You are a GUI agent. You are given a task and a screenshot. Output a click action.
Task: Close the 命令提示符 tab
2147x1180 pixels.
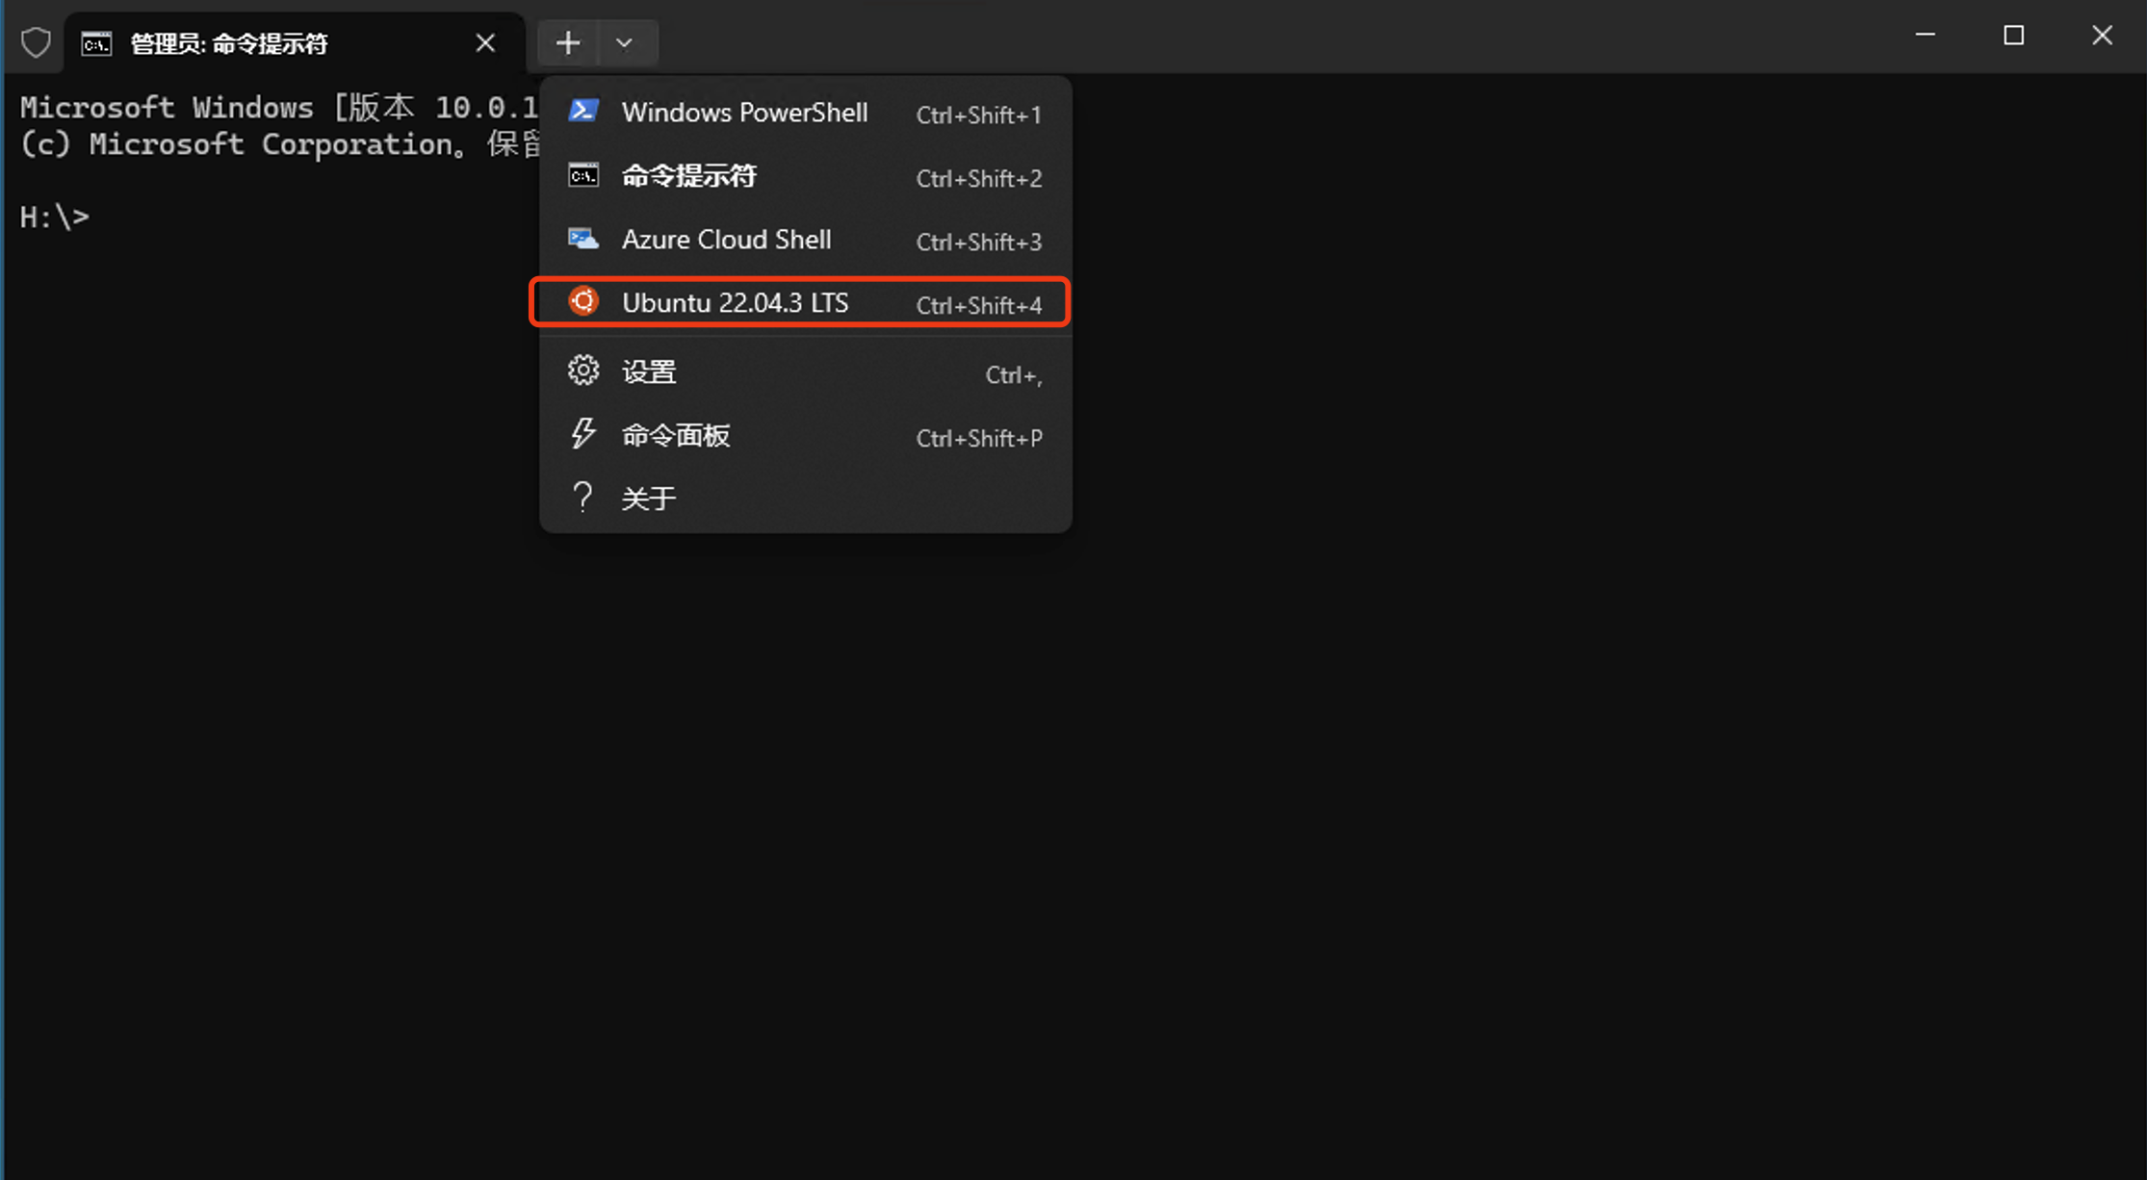485,43
